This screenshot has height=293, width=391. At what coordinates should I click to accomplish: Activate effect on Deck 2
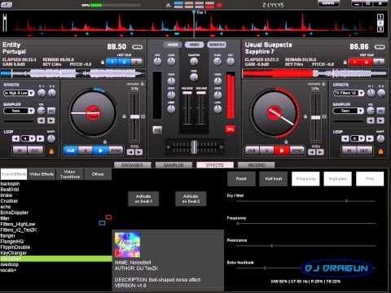point(191,199)
